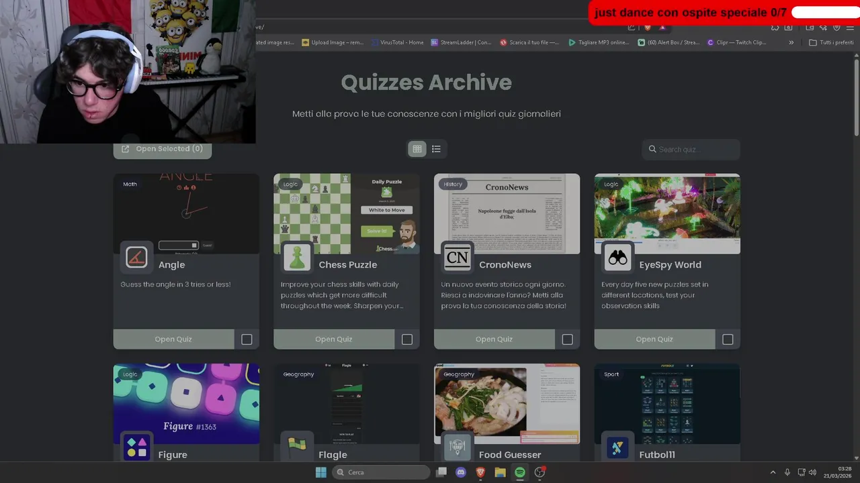Click the Search quiz input field

(x=691, y=150)
